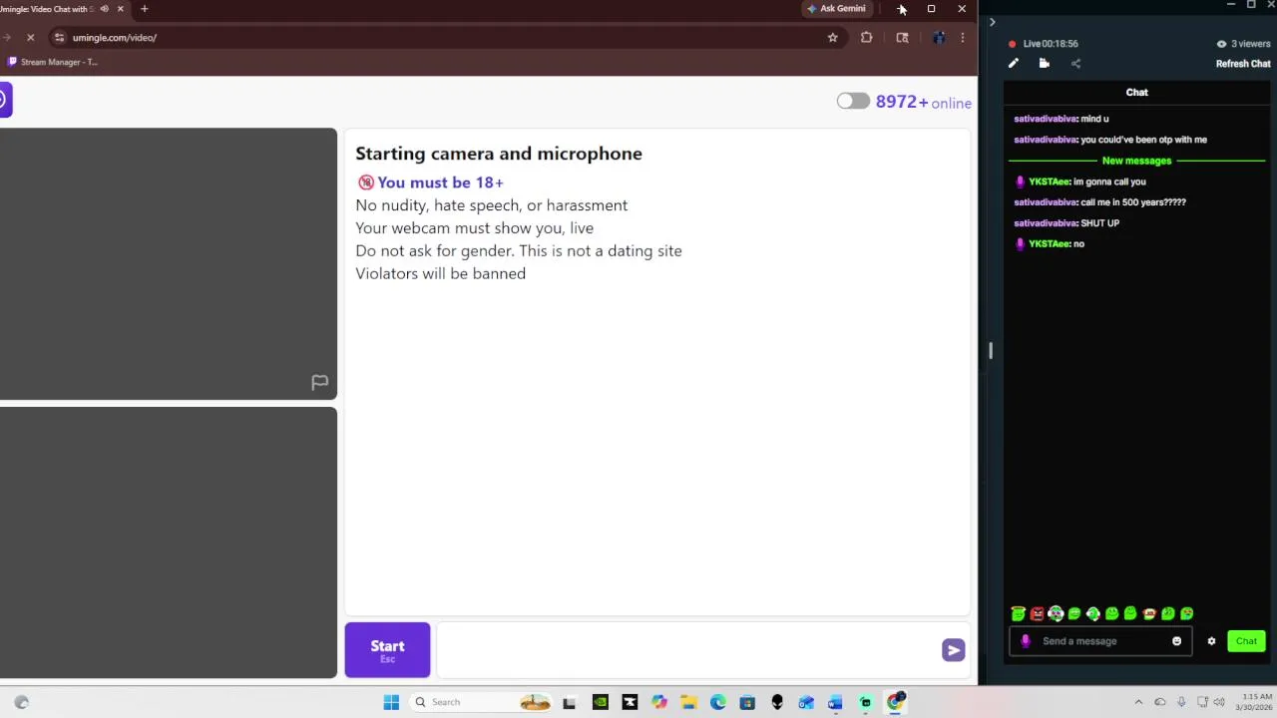Click the clip camera icon in stream panel
Image resolution: width=1277 pixels, height=718 pixels.
coord(1044,64)
